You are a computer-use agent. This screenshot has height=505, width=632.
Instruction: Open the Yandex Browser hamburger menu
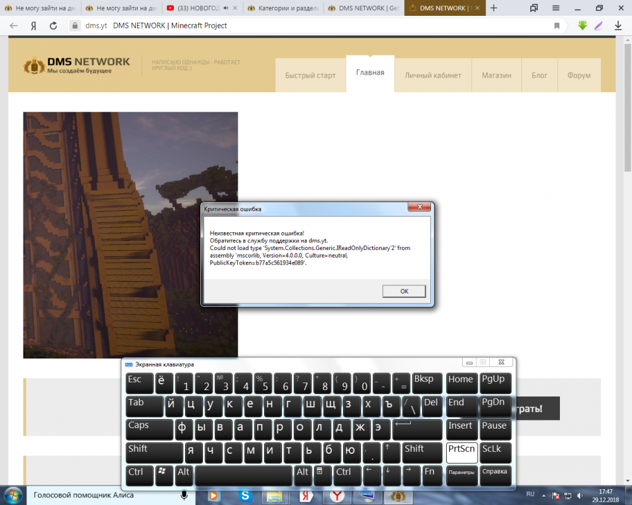click(x=555, y=8)
